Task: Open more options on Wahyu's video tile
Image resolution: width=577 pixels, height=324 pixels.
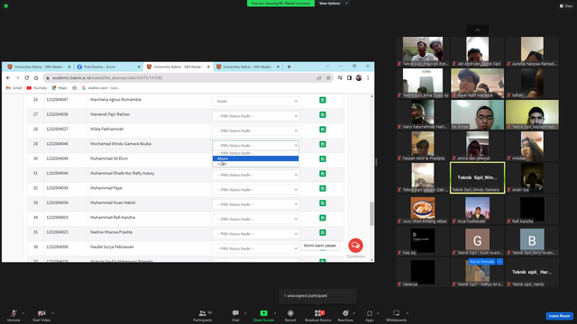Action: tap(499, 262)
